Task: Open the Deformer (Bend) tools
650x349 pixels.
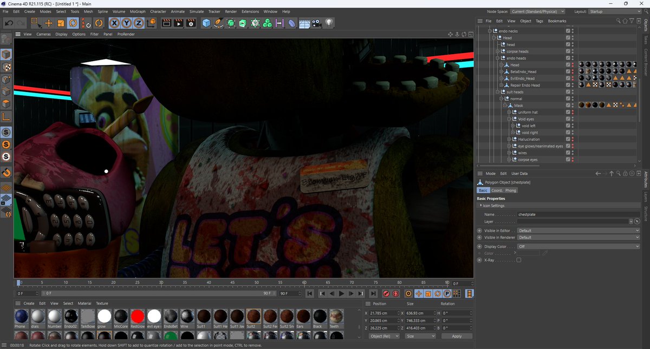Action: [291, 23]
